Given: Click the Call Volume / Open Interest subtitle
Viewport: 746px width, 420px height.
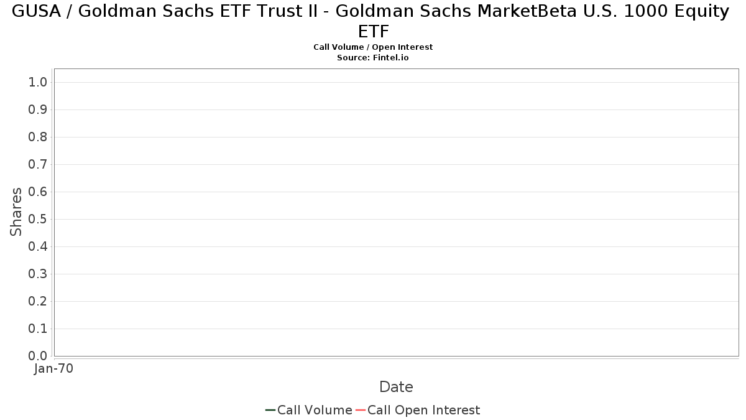Looking at the screenshot, I should click(x=373, y=47).
